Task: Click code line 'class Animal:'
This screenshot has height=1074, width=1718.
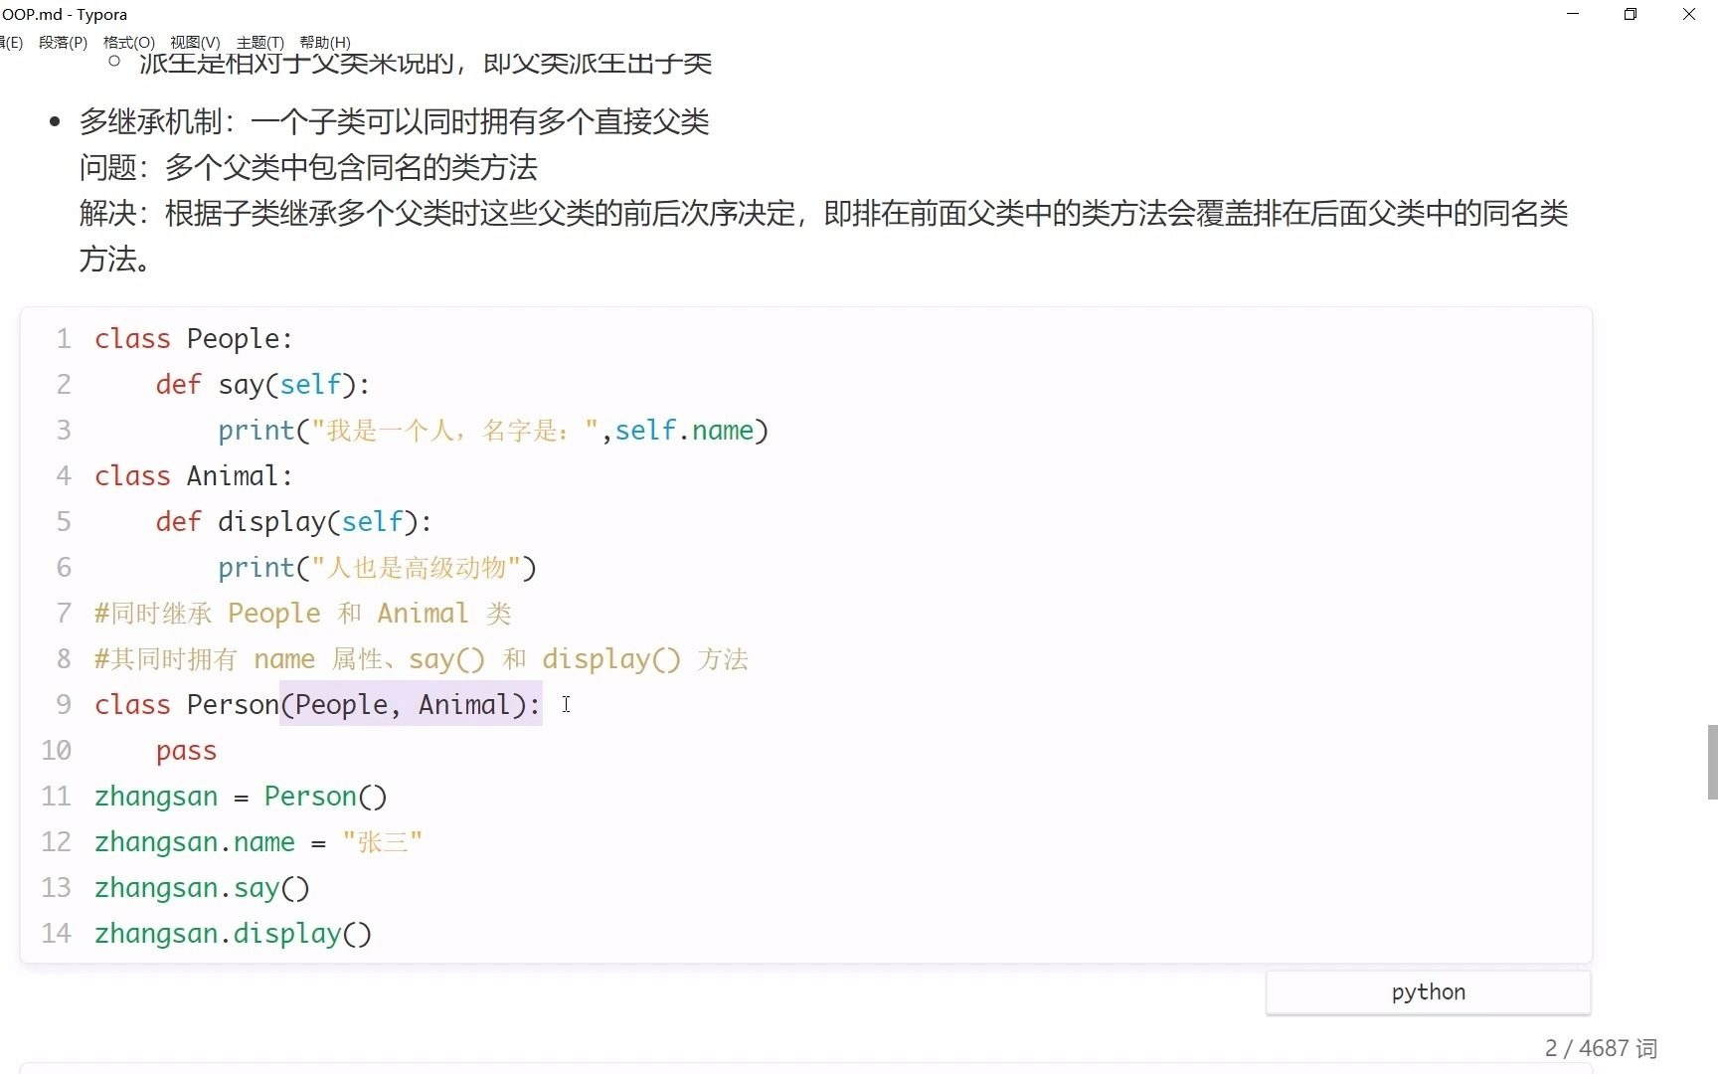Action: click(194, 476)
